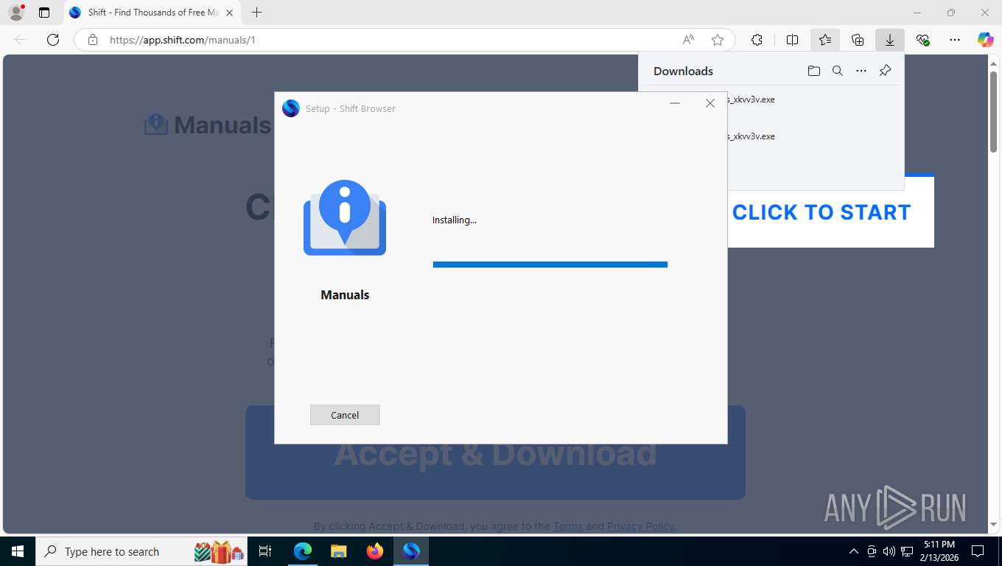
Task: Close the Setup - Shift Browser dialog
Action: pos(710,103)
